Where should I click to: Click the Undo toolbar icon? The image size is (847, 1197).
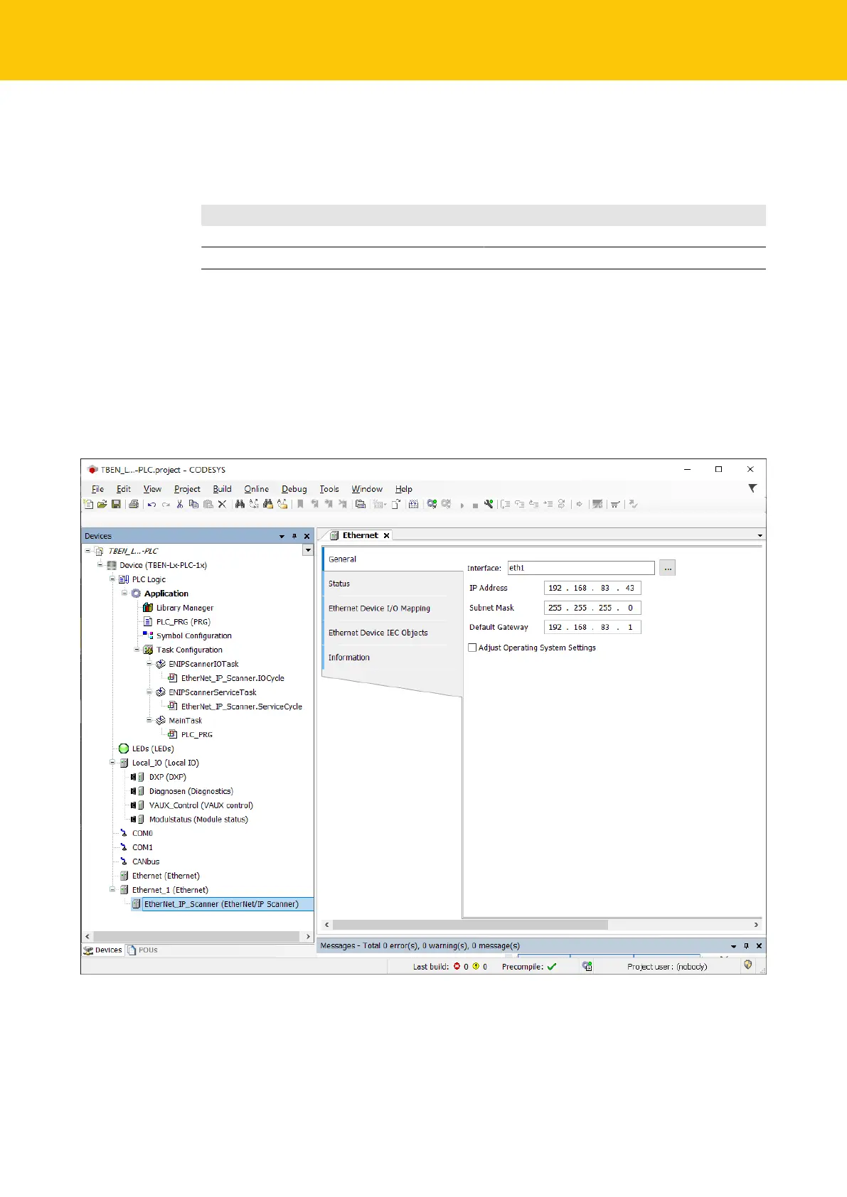151,504
